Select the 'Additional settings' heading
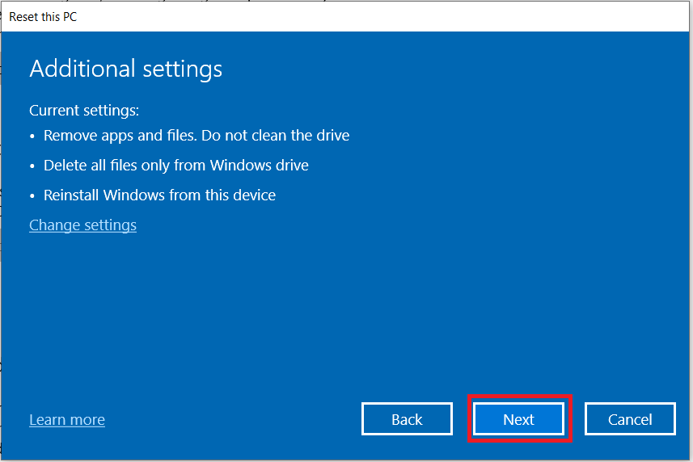Image resolution: width=693 pixels, height=462 pixels. [126, 69]
